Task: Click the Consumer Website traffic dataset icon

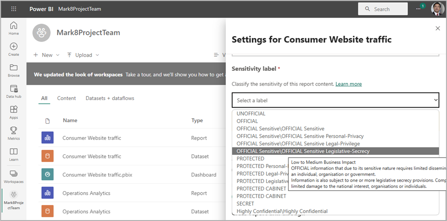Action: coord(47,156)
